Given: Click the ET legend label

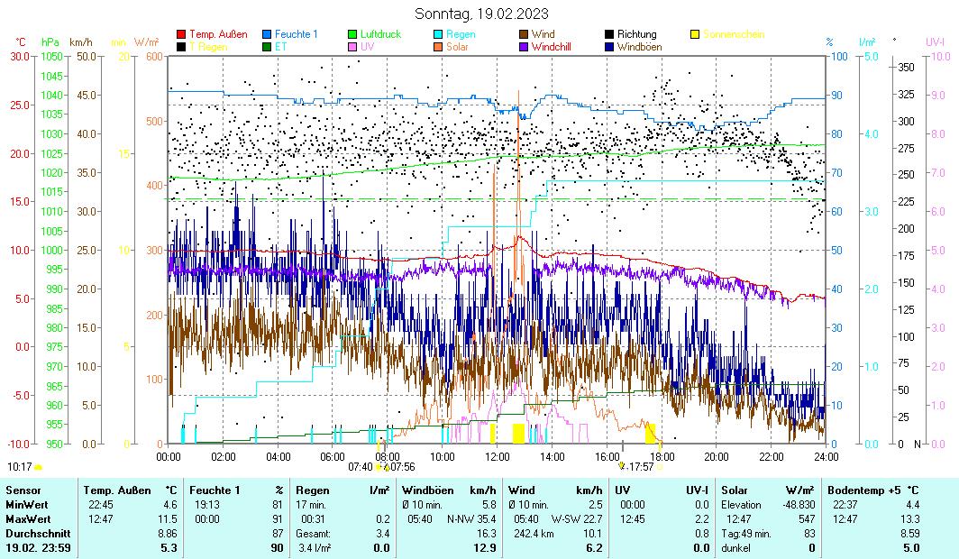Looking at the screenshot, I should pyautogui.click(x=280, y=46).
